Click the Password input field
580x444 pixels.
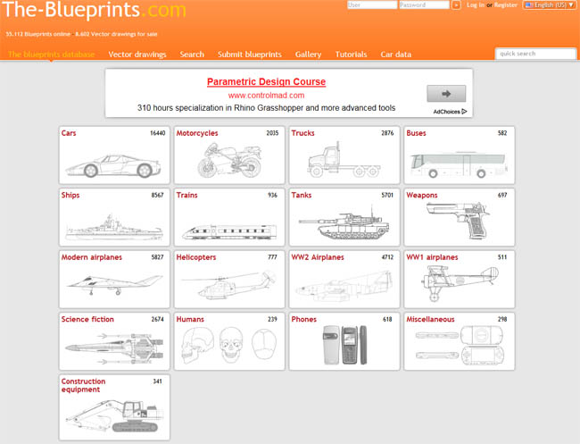pos(424,4)
